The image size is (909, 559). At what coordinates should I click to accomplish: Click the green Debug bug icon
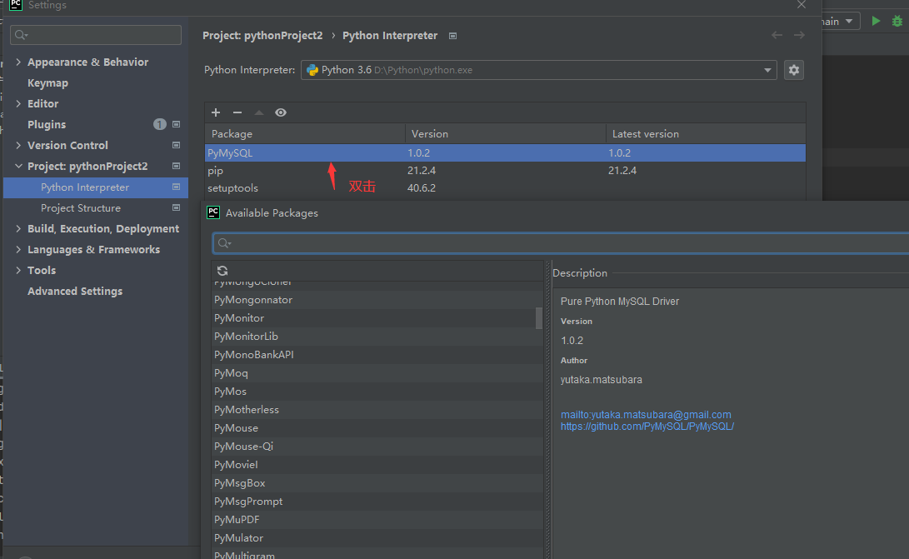click(x=897, y=21)
